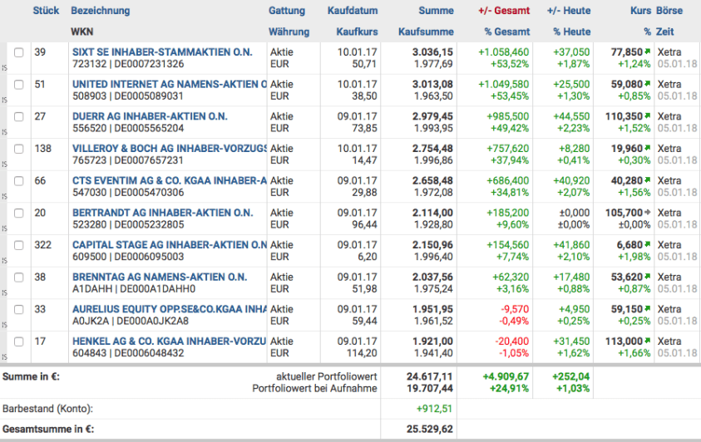Tick the checkbox for SIXT SE row

pyautogui.click(x=19, y=52)
